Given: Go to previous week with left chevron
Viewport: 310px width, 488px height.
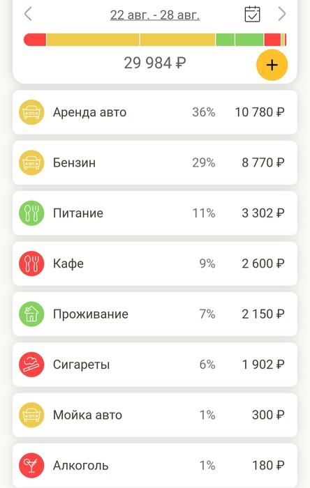Looking at the screenshot, I should (28, 14).
